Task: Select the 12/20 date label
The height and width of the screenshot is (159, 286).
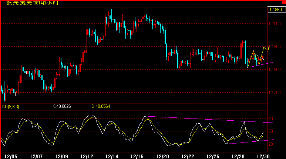Action: (162, 156)
